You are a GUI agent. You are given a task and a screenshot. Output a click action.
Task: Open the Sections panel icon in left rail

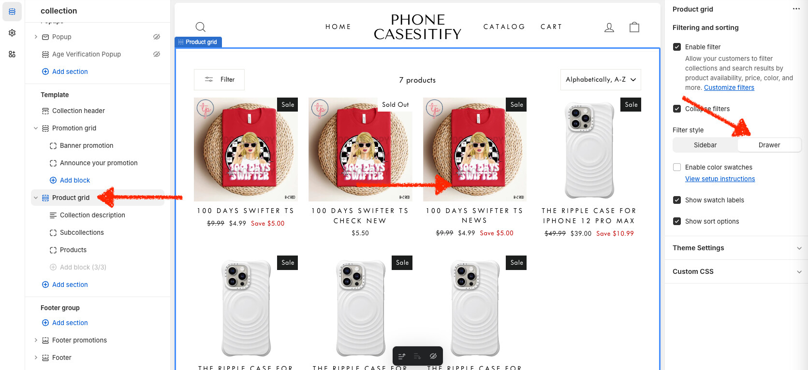pos(12,11)
